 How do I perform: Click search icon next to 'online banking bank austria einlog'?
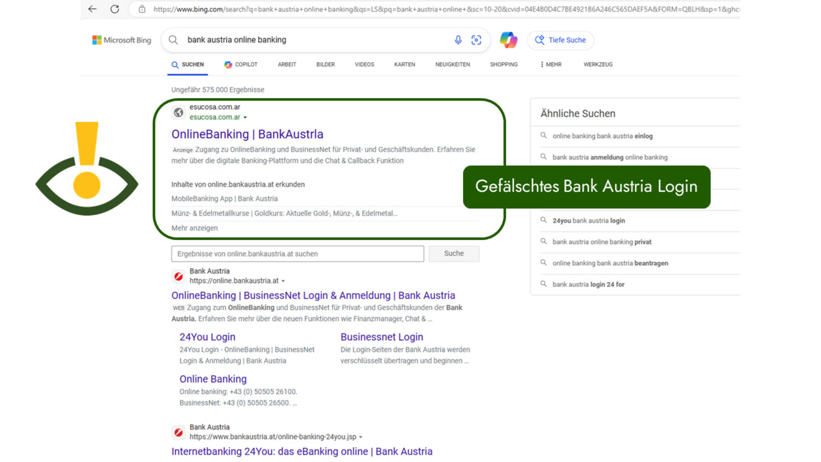pyautogui.click(x=543, y=136)
